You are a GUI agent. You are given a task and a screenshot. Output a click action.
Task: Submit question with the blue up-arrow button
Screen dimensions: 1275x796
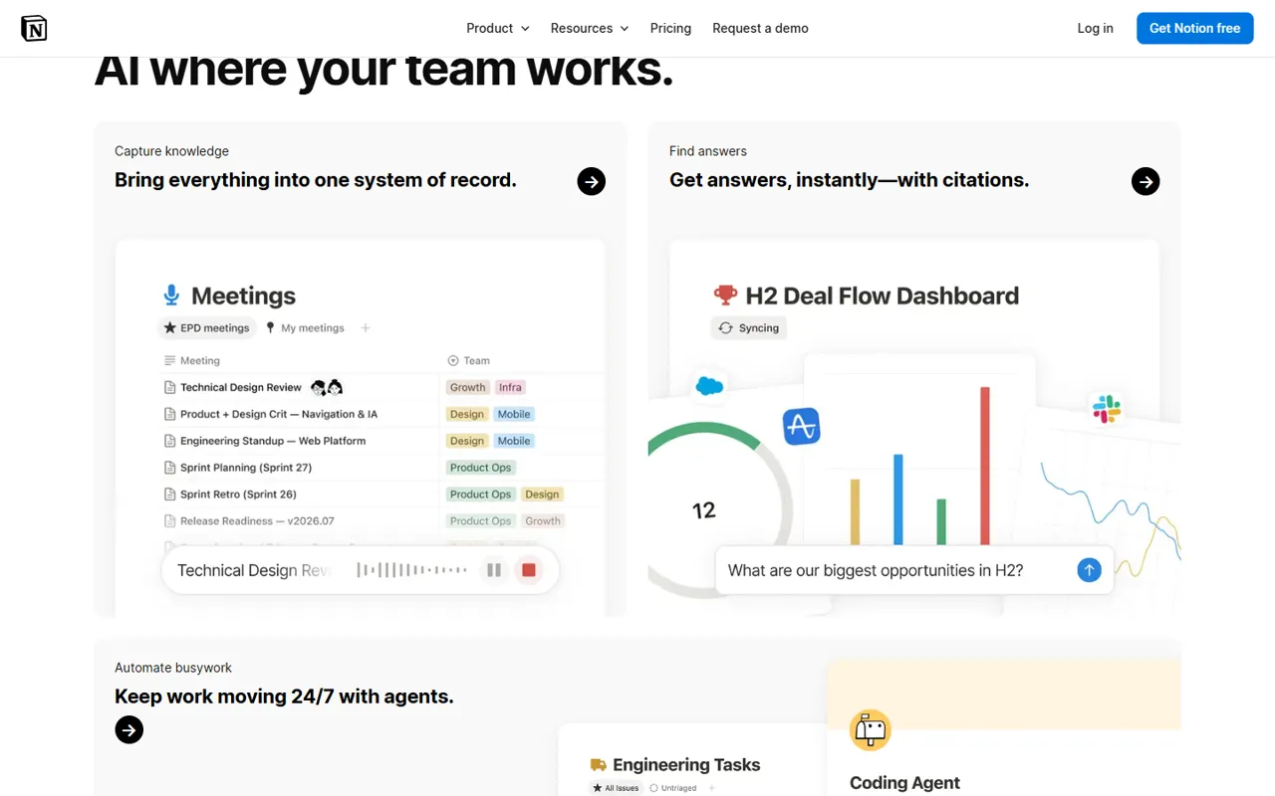(1089, 570)
